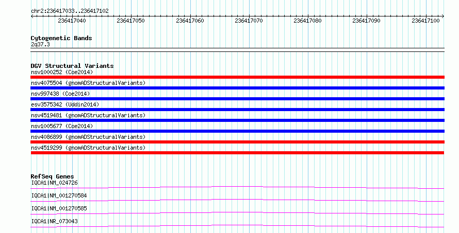Image resolution: width=459 pixels, height=233 pixels.
Task: Click the IQCA1|NM_024726 gene label
Action: (x=55, y=183)
